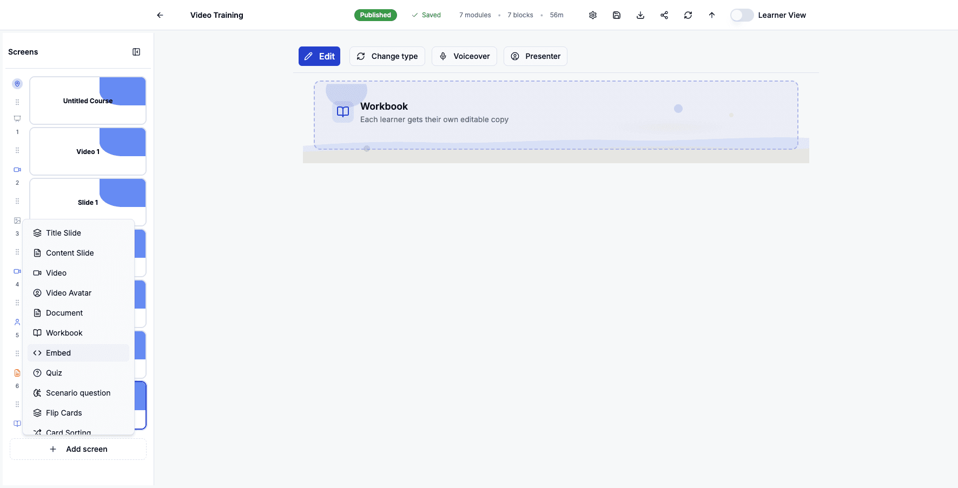This screenshot has width=958, height=488.
Task: Open the Video 1 screen thumbnail
Action: pos(88,151)
